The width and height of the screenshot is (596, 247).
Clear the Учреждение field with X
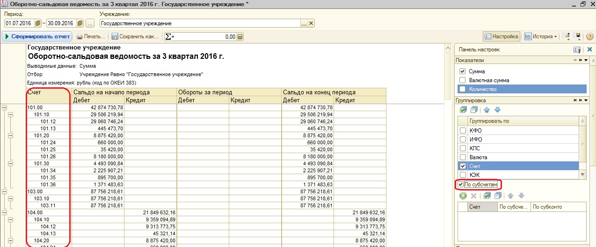[311, 23]
